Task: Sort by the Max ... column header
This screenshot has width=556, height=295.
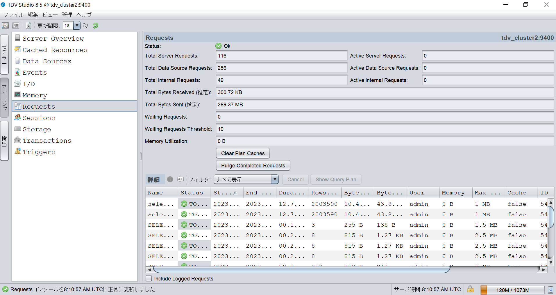Action: click(489, 193)
